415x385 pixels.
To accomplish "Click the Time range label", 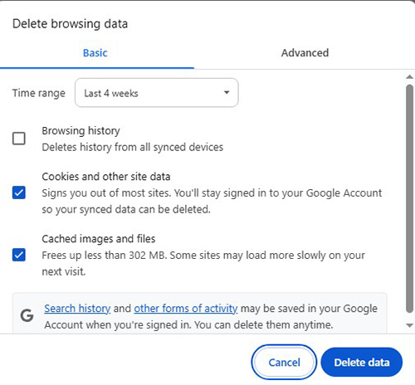I will (39, 93).
